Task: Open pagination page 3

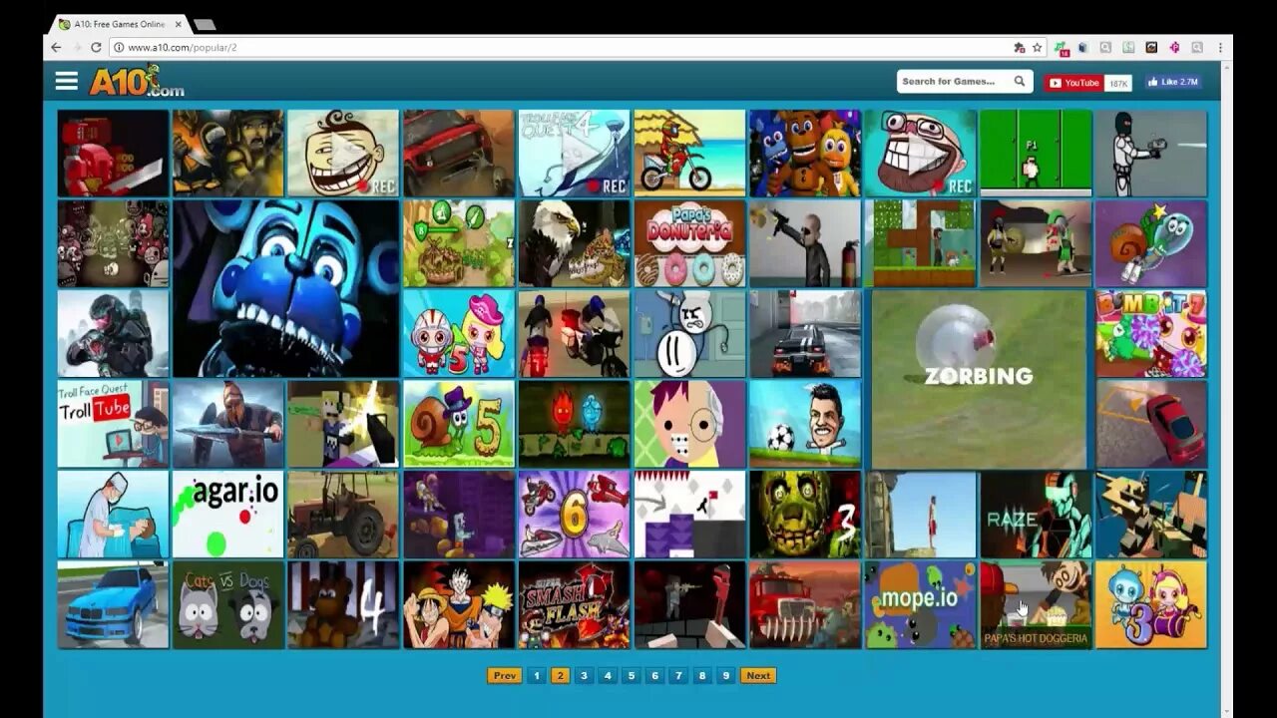Action: click(585, 675)
